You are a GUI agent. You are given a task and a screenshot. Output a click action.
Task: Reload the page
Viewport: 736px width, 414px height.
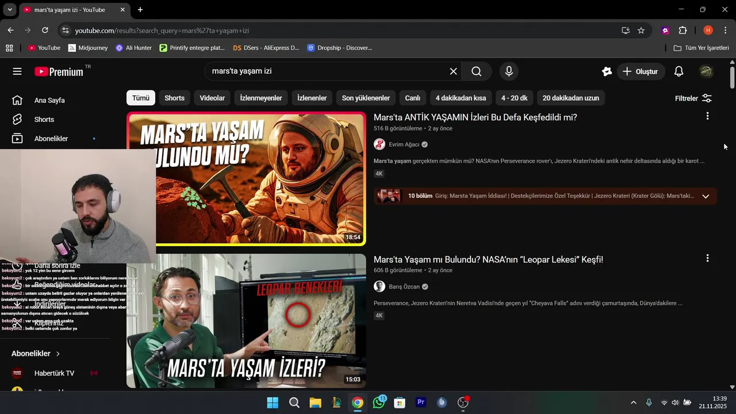coord(45,30)
